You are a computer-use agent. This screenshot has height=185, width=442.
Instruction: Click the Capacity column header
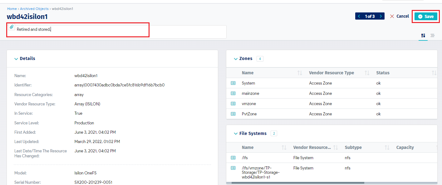pyautogui.click(x=405, y=147)
